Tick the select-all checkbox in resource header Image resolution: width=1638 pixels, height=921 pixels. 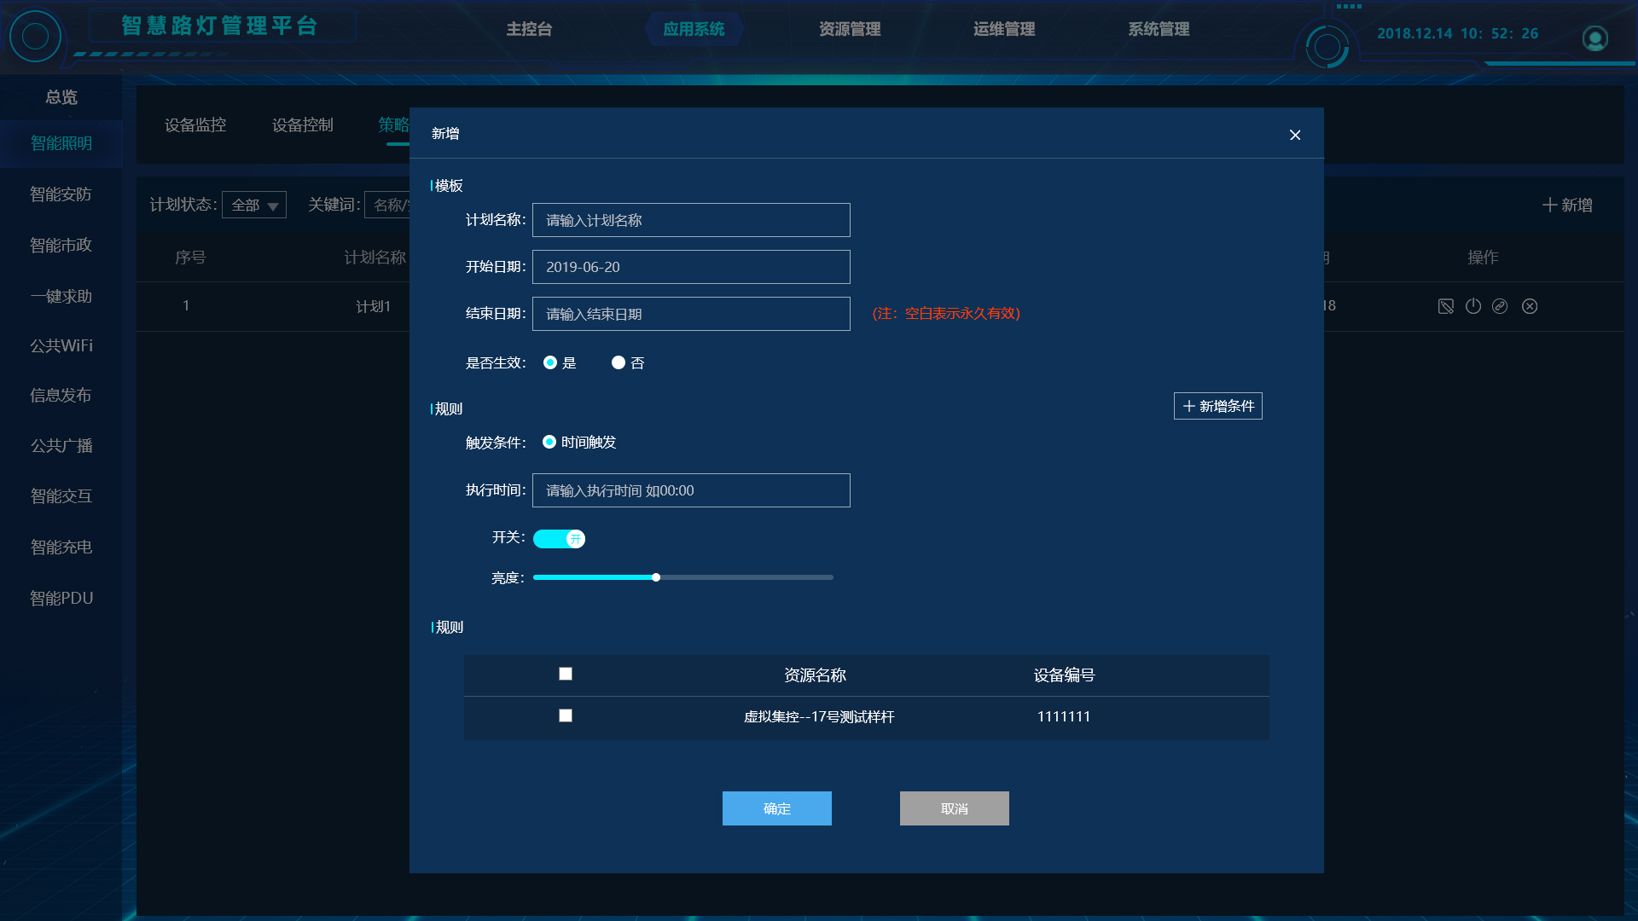[566, 675]
